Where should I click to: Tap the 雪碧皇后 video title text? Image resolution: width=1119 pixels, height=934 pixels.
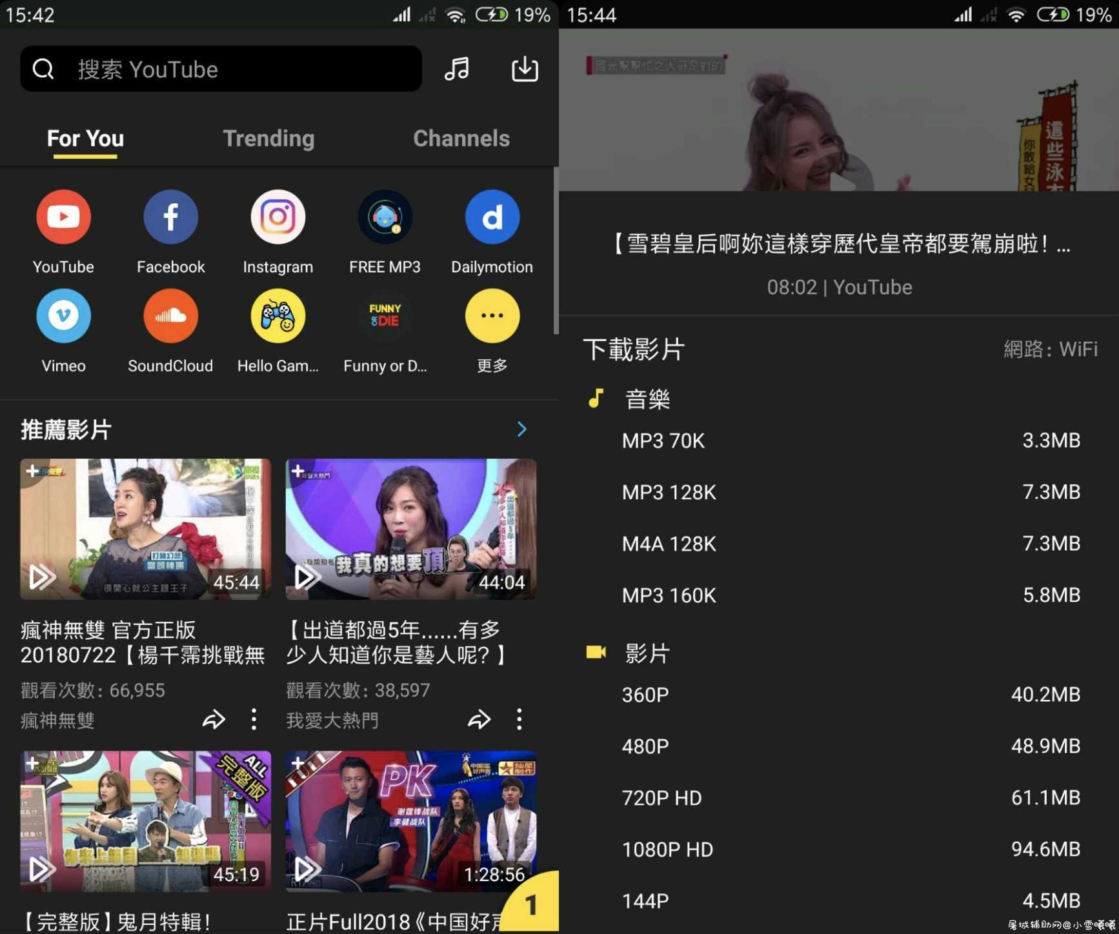(839, 244)
